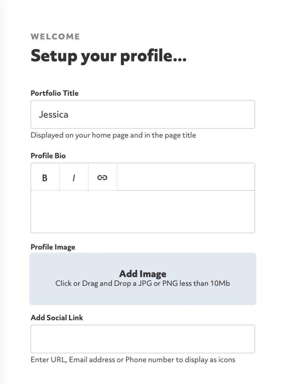Toggle bold formatting in Profile Bio
This screenshot has width=285, height=384.
point(45,177)
